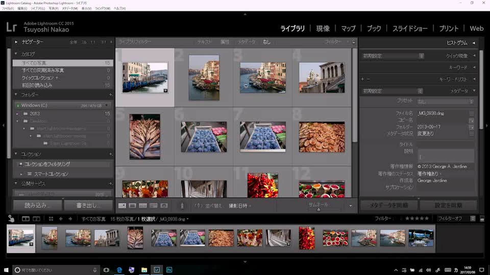Expand the 2013 folder
Viewport: 490px width, 275px height.
coord(17,114)
